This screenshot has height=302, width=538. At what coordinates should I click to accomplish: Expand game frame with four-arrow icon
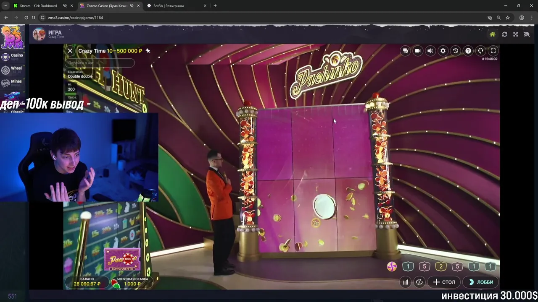pos(516,34)
